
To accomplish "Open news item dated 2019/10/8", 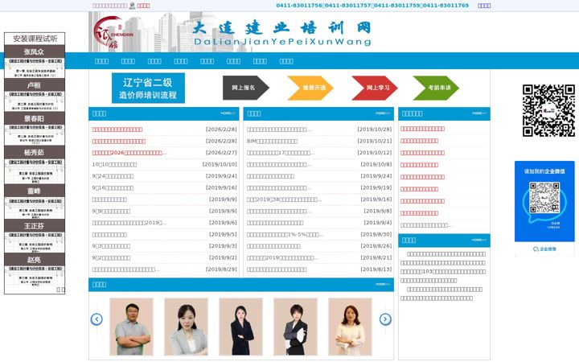I will (279, 164).
